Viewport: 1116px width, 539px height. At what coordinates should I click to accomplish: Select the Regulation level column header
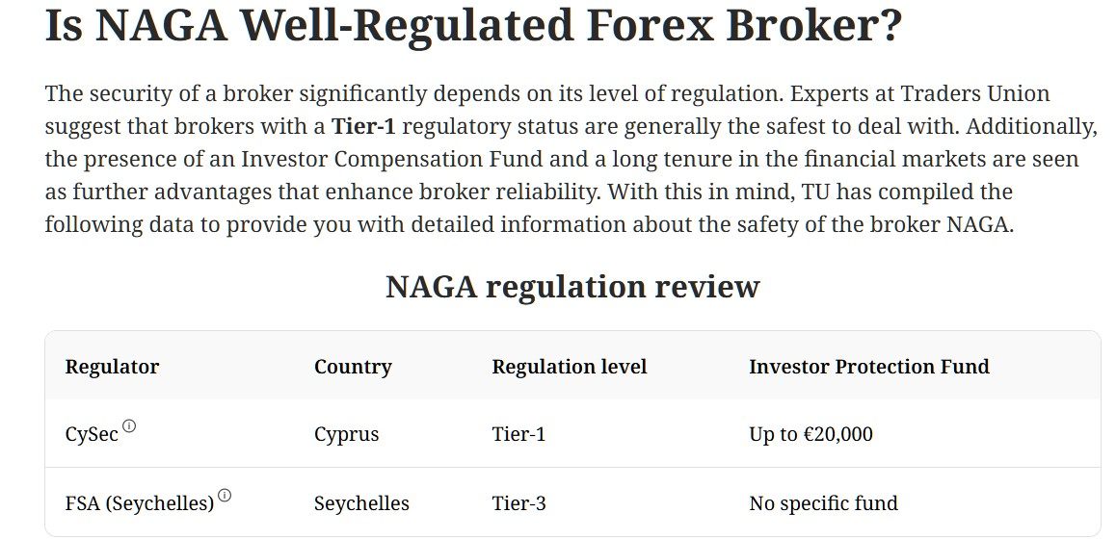coord(569,367)
